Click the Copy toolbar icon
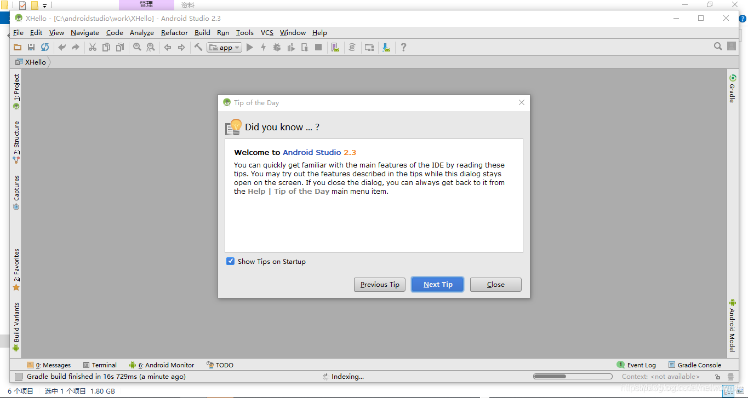Image resolution: width=748 pixels, height=398 pixels. 106,48
